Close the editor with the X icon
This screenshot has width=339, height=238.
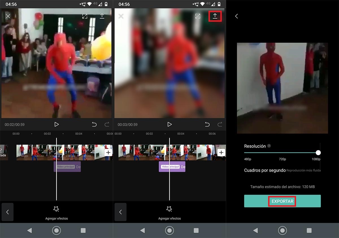[x=8, y=16]
